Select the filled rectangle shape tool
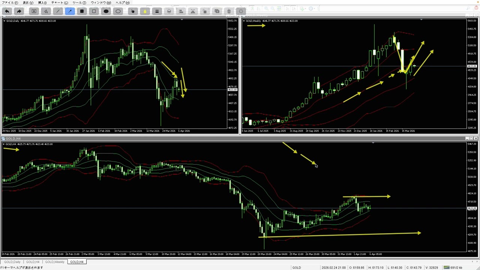480x270 pixels. point(82,11)
